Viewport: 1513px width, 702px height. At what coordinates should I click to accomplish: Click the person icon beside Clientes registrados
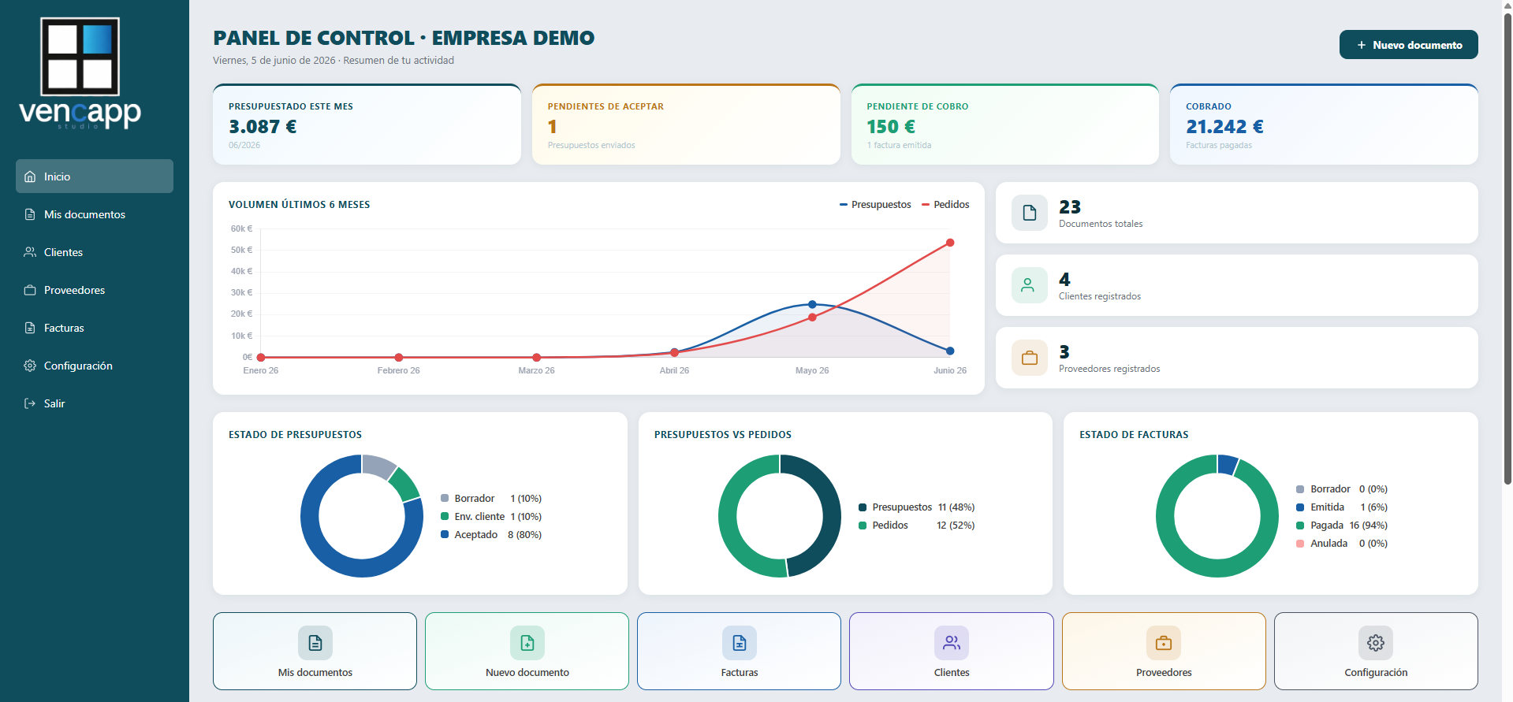(1030, 285)
